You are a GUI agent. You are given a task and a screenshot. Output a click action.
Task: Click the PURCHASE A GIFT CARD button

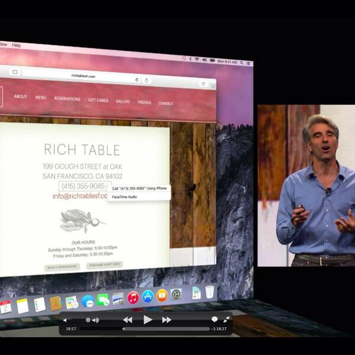tap(104, 265)
